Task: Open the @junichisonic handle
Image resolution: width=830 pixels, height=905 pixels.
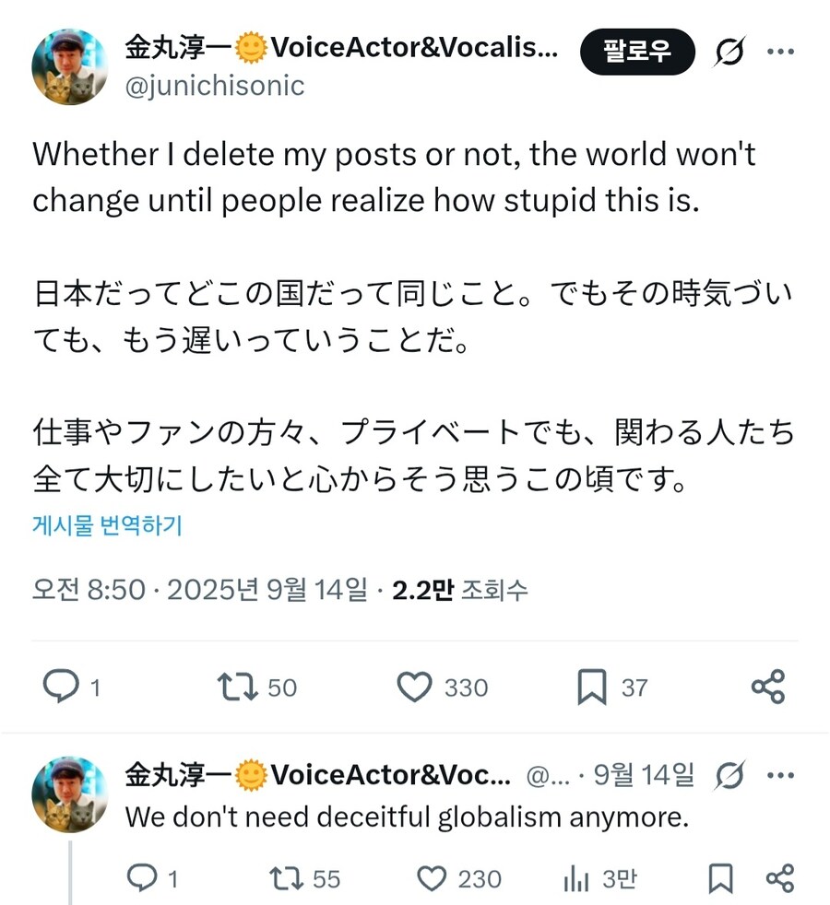Action: click(214, 87)
